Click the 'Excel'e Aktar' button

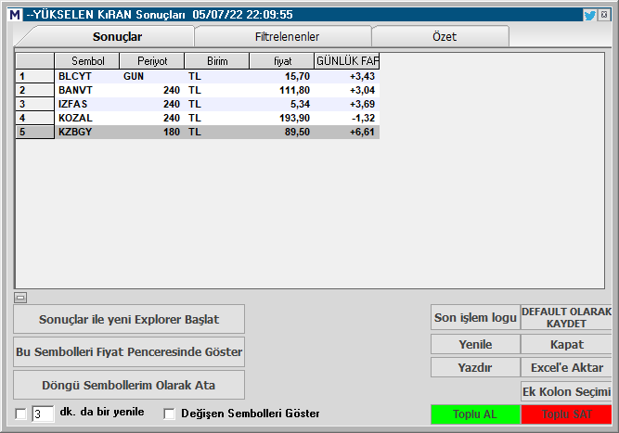pos(566,367)
